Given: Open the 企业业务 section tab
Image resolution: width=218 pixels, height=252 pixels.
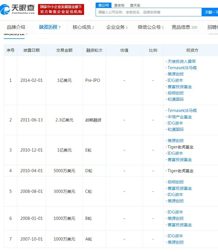Looking at the screenshot, I should pyautogui.click(x=117, y=27).
